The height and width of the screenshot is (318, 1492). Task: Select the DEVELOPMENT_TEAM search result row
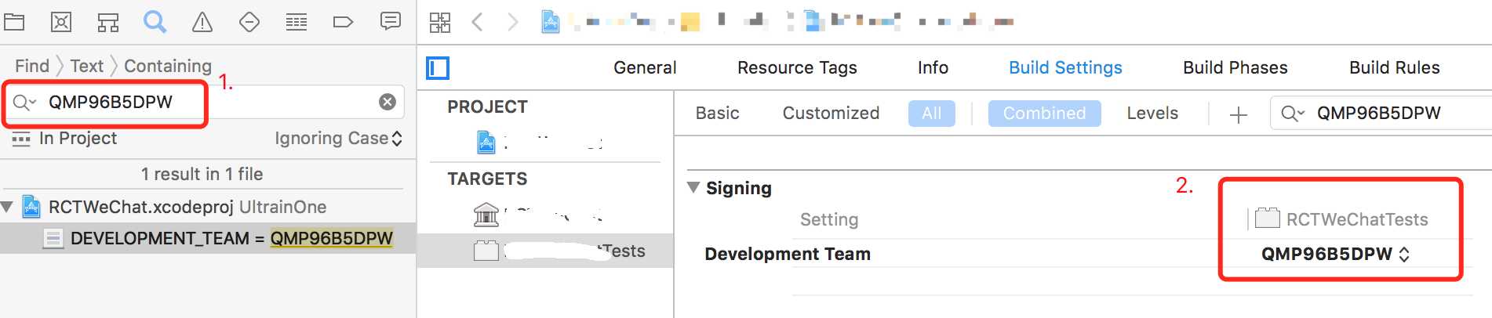[x=208, y=238]
